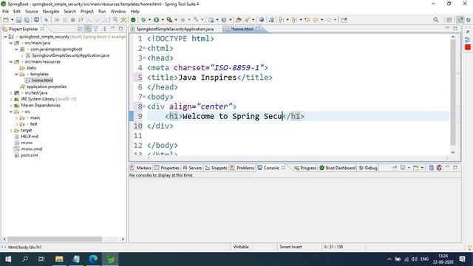Switch to the Markers tab
The width and height of the screenshot is (473, 266).
point(140,168)
